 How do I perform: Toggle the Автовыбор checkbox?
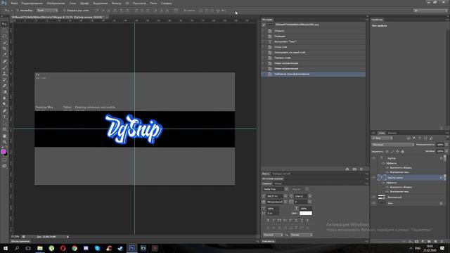coord(18,11)
